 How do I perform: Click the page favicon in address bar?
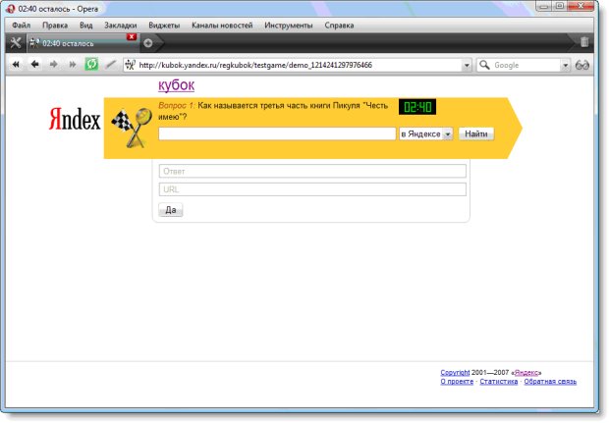coord(130,65)
